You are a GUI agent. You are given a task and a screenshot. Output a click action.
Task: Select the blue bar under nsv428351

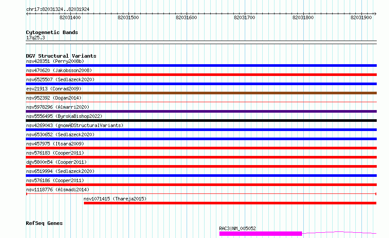click(x=201, y=66)
